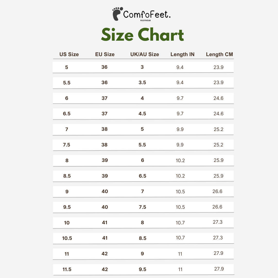This screenshot has width=278, height=278.
Task: Select UK/AU size 9.5 cell
Action: [142, 269]
